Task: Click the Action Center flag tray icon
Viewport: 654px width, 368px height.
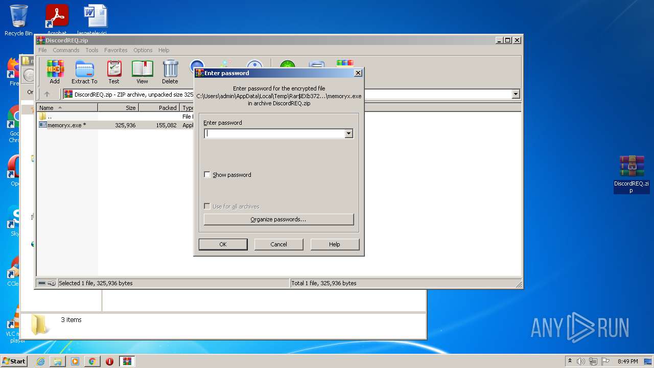Action: pyautogui.click(x=605, y=361)
